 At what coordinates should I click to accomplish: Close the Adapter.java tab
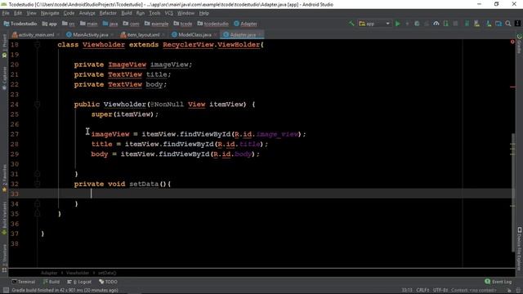tap(260, 34)
